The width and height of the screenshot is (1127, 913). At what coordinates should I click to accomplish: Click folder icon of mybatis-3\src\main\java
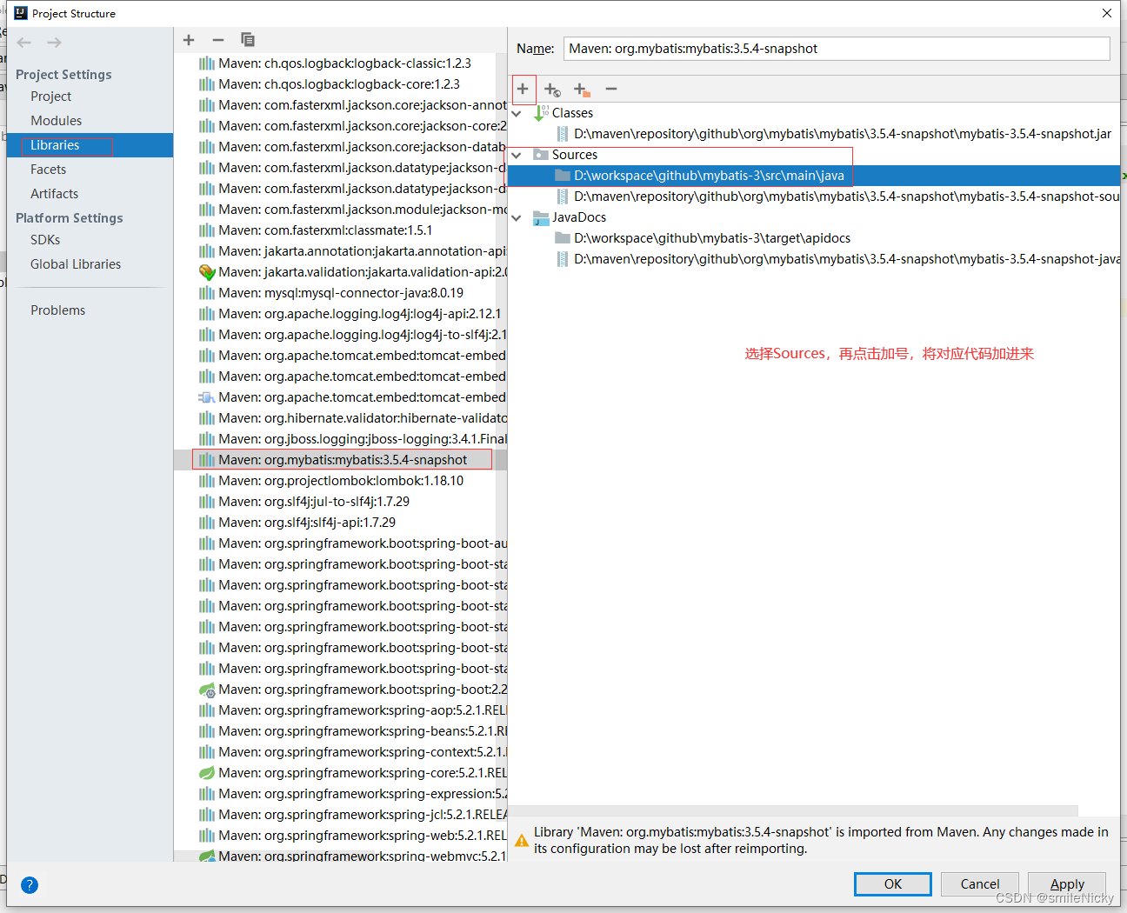tap(563, 176)
